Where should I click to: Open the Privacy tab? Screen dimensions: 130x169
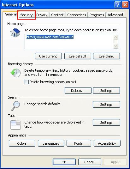42,15
